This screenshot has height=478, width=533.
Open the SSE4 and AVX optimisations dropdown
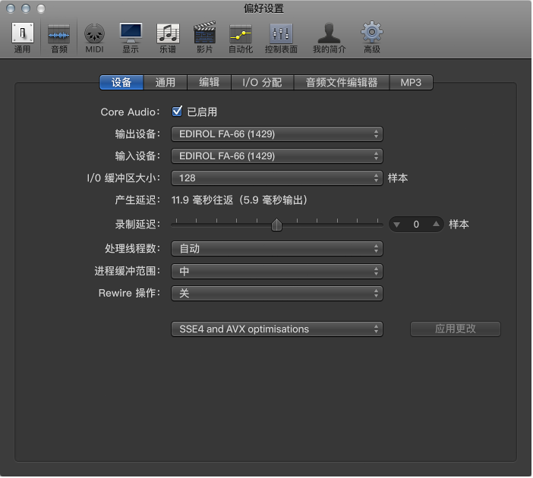(276, 329)
